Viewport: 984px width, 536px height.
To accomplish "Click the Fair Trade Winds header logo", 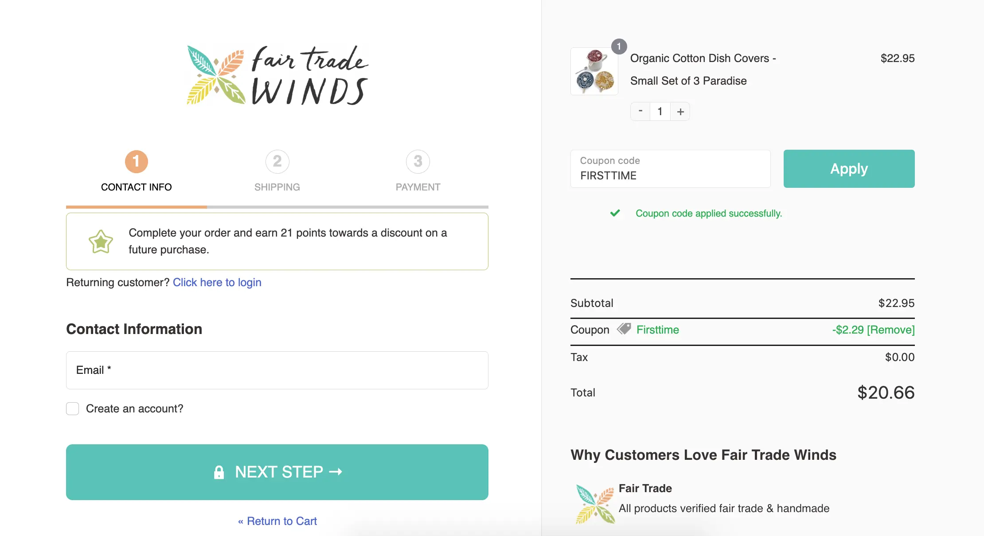I will (277, 75).
